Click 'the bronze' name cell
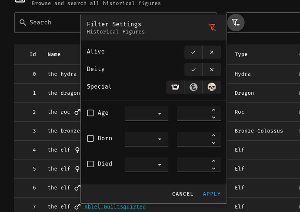The image size is (300, 212). coord(64,131)
